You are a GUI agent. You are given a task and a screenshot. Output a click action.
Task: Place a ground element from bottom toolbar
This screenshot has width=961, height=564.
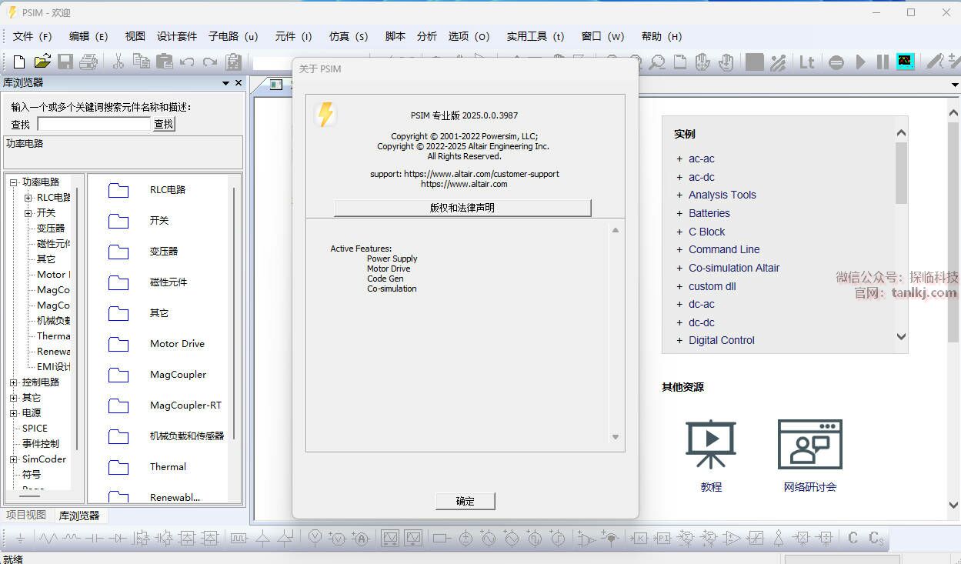tap(21, 539)
